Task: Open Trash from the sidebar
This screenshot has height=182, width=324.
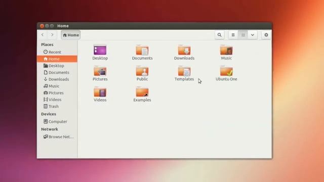Action: [57, 106]
